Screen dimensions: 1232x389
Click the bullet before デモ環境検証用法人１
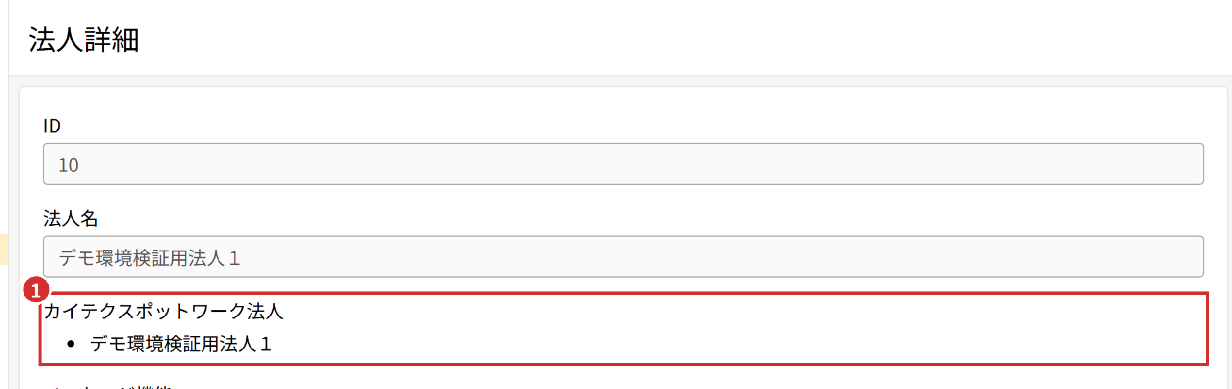coord(71,344)
